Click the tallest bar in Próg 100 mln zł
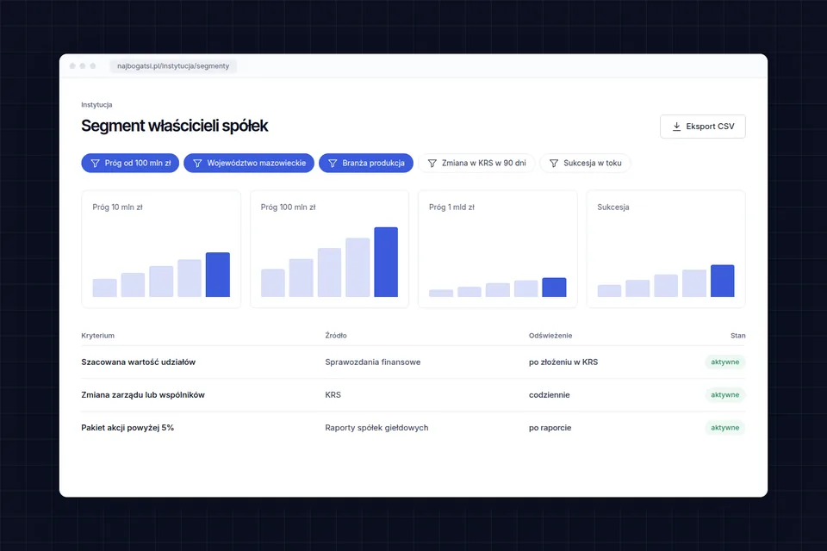The height and width of the screenshot is (551, 827). 386,262
